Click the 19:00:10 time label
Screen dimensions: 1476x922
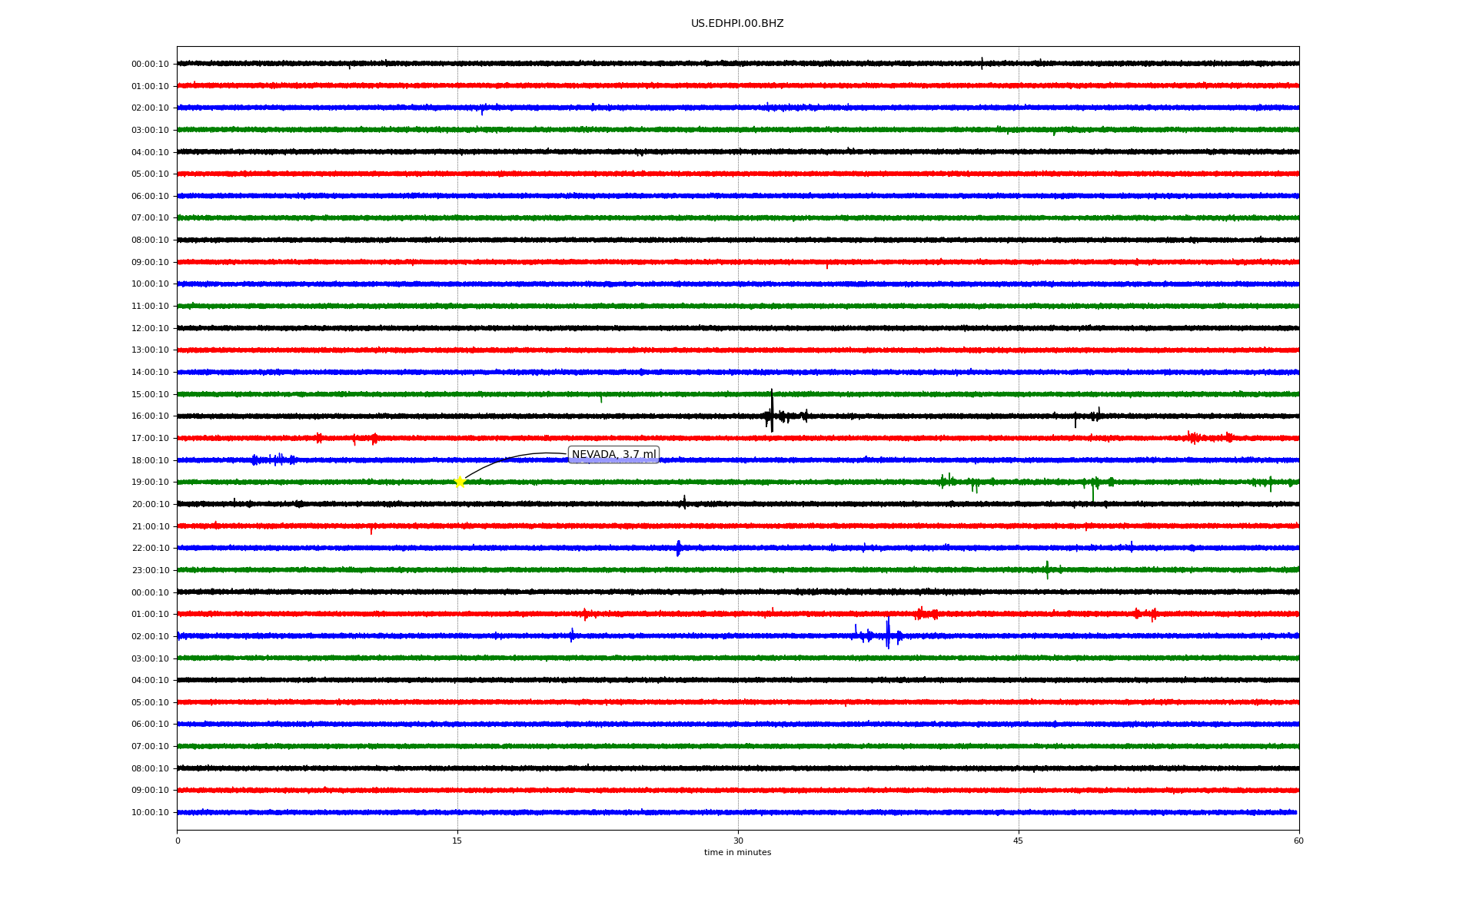pyautogui.click(x=150, y=483)
